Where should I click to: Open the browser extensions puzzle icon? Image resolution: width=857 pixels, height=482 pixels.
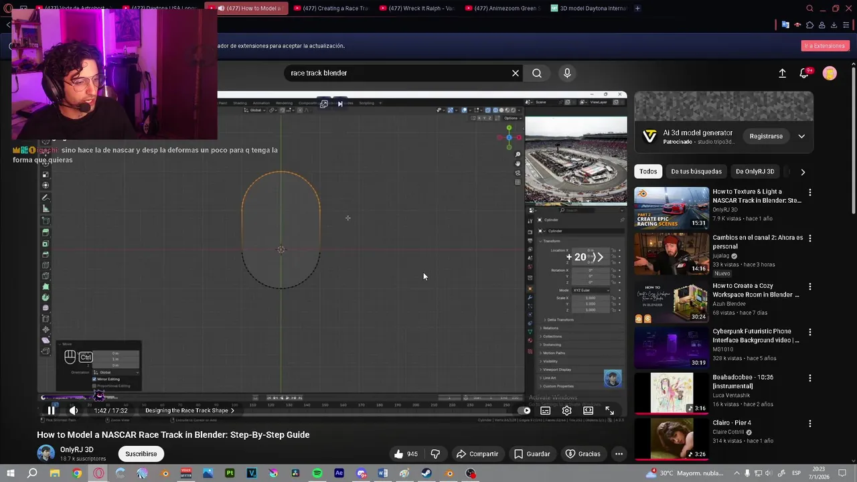coord(809,25)
